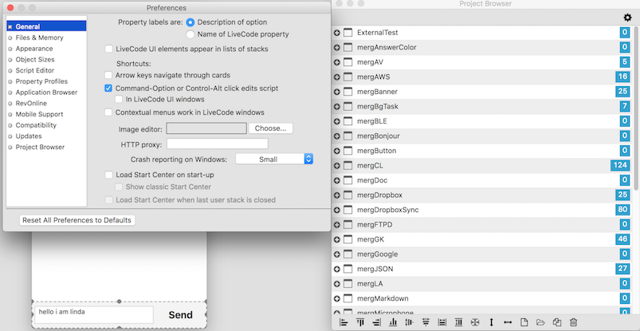
Task: Open Project Browser settings gear
Action: pyautogui.click(x=627, y=18)
